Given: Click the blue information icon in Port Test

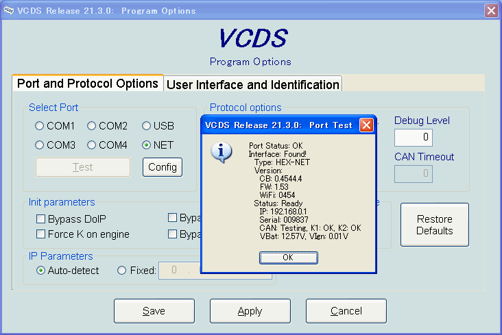Looking at the screenshot, I should pos(222,152).
